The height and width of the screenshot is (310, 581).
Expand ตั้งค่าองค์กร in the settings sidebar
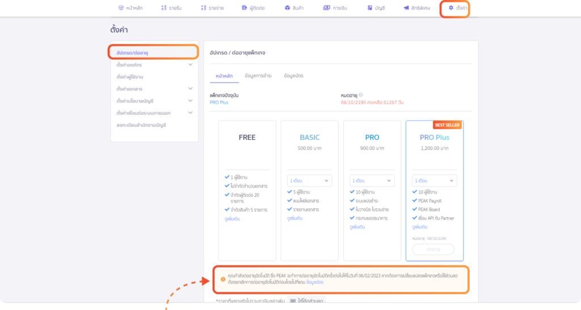190,64
